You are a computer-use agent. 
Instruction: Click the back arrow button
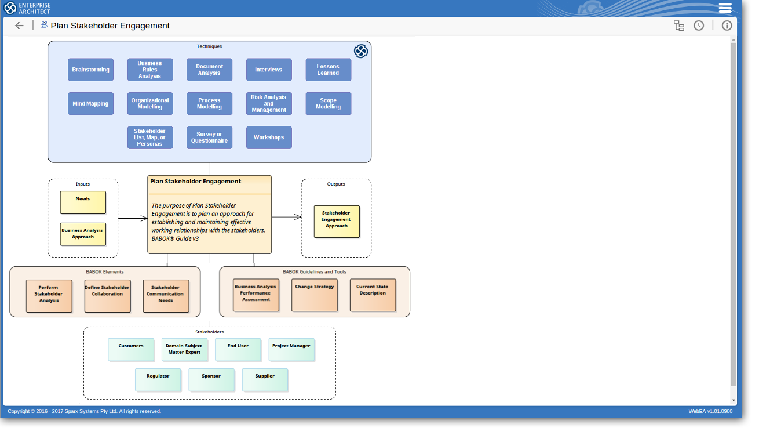point(19,26)
